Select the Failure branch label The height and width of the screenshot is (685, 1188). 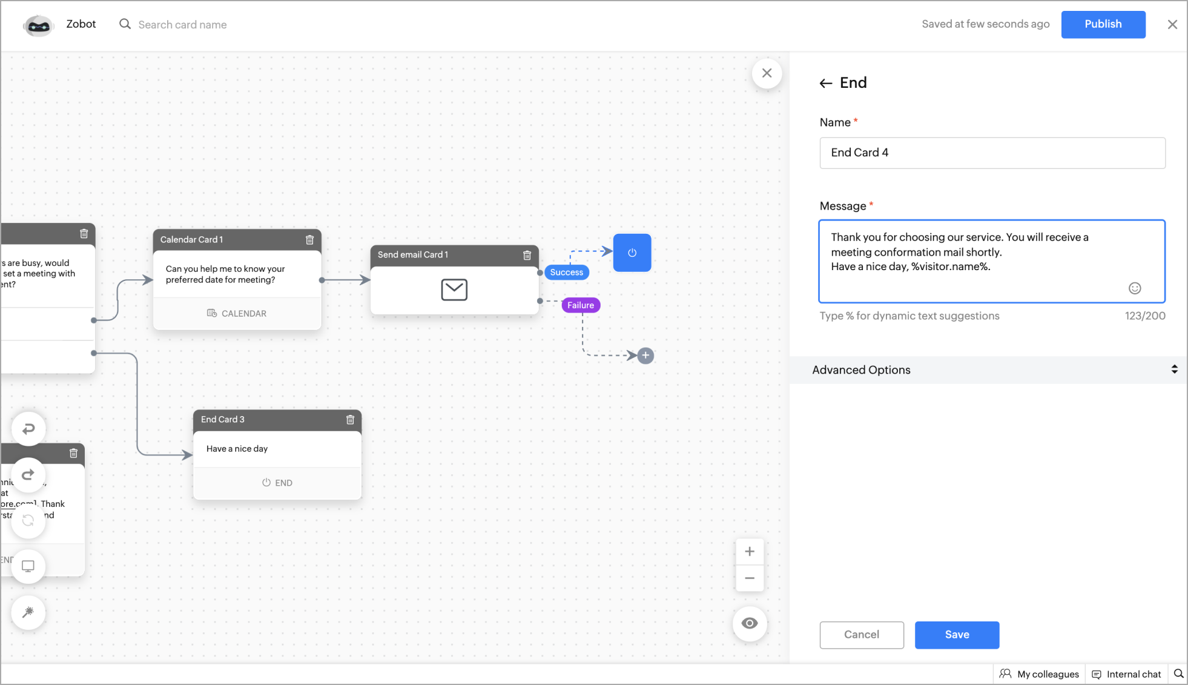click(581, 305)
